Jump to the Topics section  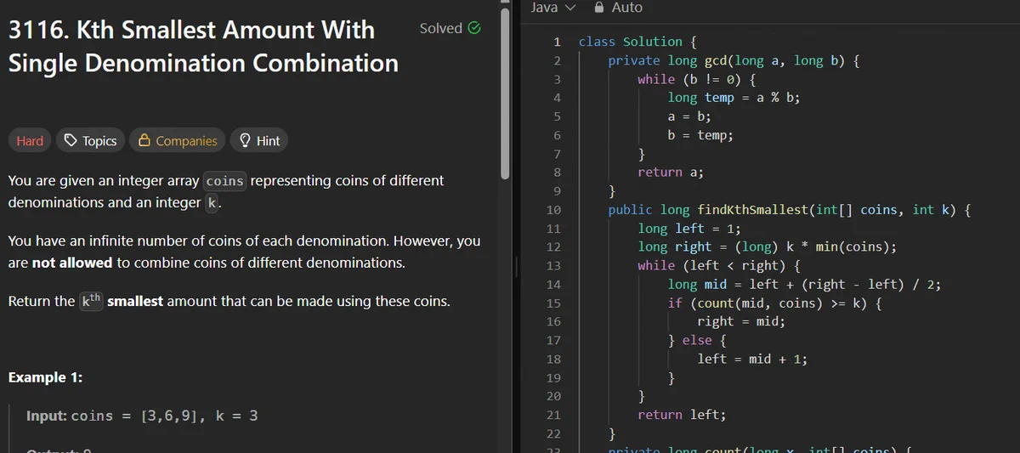91,141
